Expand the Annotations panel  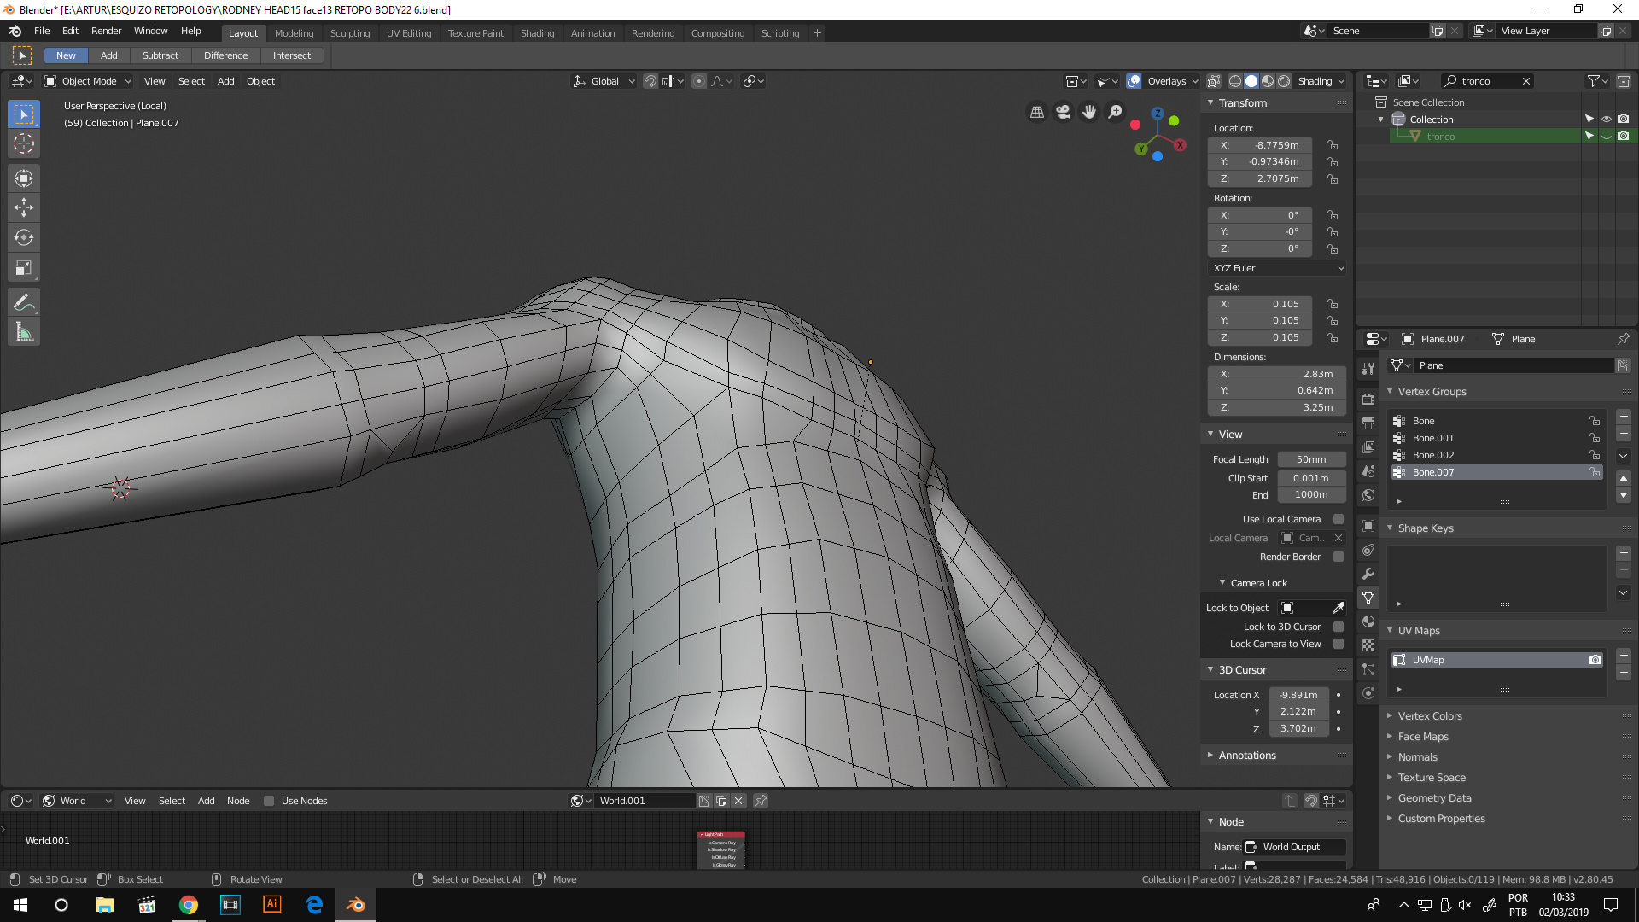coord(1246,756)
